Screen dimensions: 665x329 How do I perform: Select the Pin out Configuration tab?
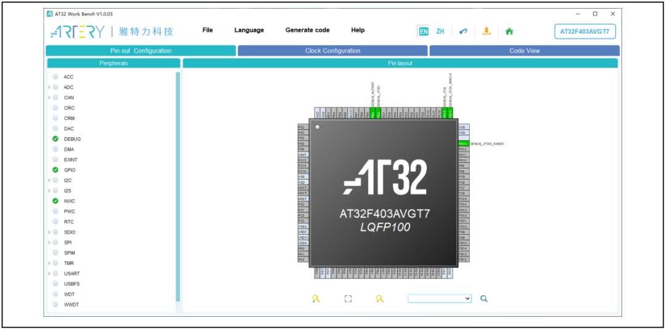(x=141, y=51)
